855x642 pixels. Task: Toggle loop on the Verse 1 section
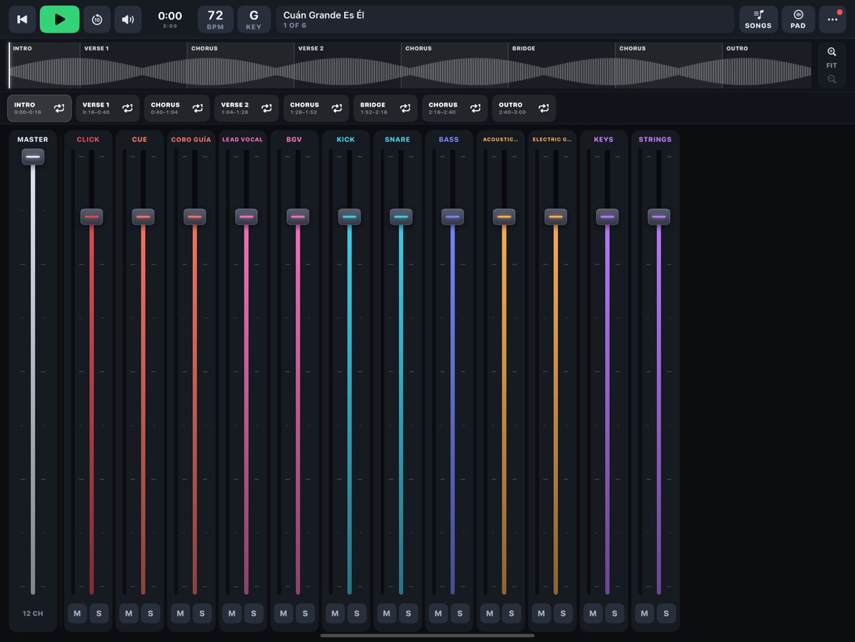point(127,108)
